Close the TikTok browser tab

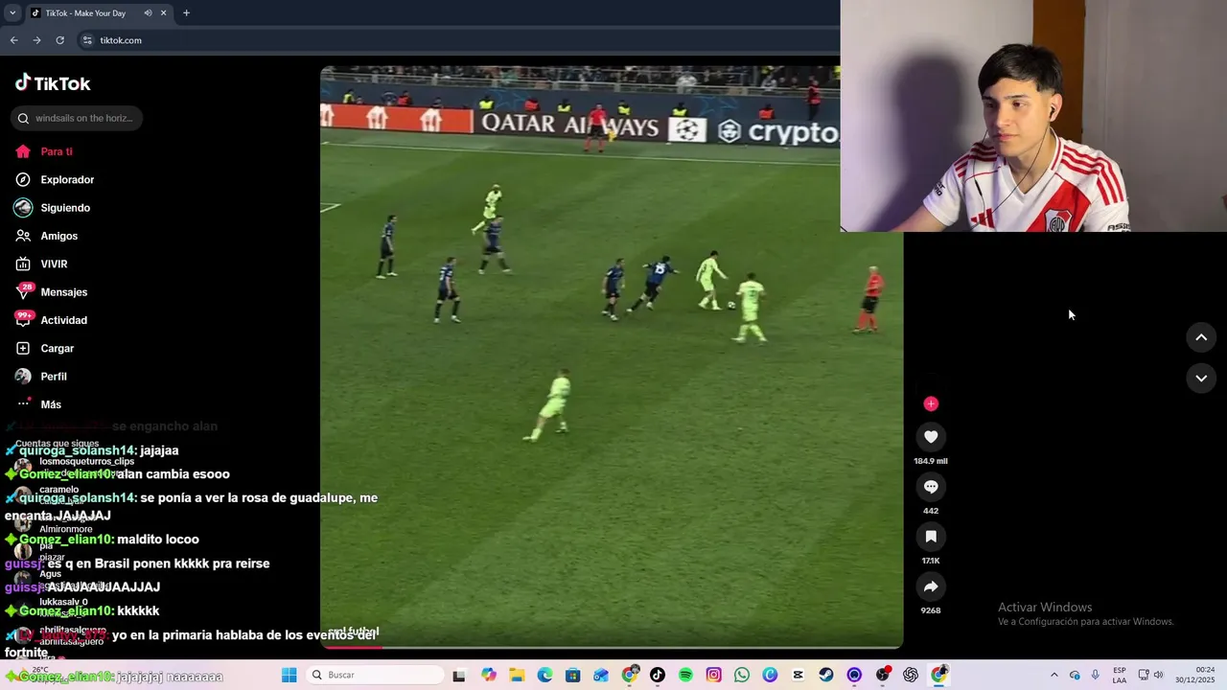click(x=163, y=13)
